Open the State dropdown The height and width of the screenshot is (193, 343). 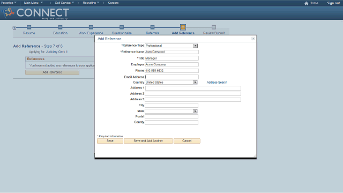[x=195, y=111]
